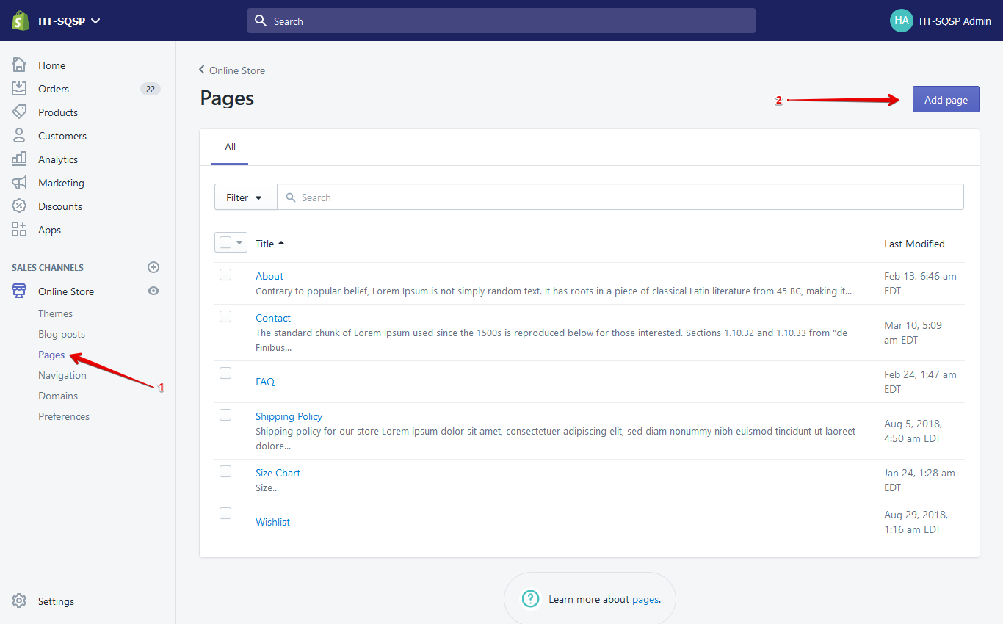1003x624 pixels.
Task: Open the Shipping Policy page link
Action: coord(289,416)
